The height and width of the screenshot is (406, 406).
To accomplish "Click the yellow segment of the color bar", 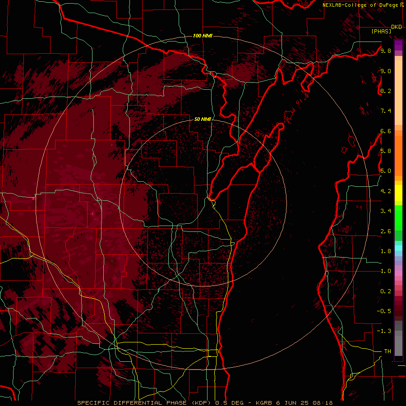I will (x=398, y=193).
